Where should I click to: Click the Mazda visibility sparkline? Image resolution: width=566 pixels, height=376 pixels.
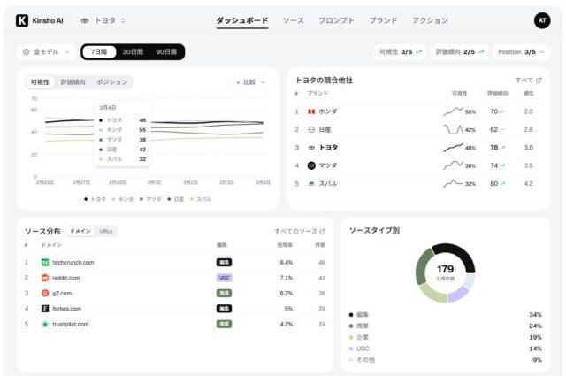coord(453,165)
